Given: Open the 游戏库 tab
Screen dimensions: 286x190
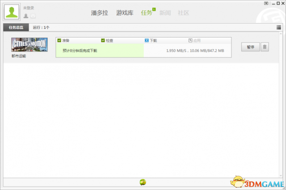Looking at the screenshot, I should [x=125, y=12].
